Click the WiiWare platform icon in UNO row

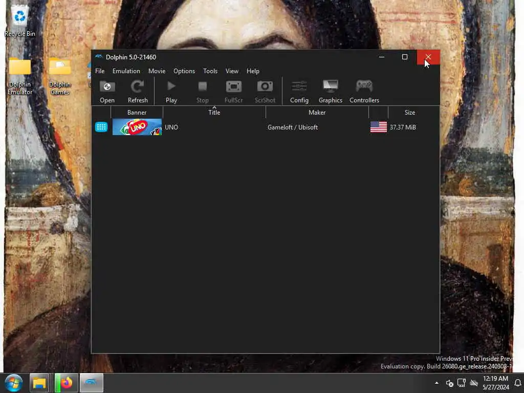101,127
